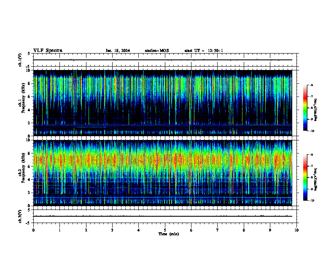Click the "-6" label on ch.2 color bar

pos(311,155)
